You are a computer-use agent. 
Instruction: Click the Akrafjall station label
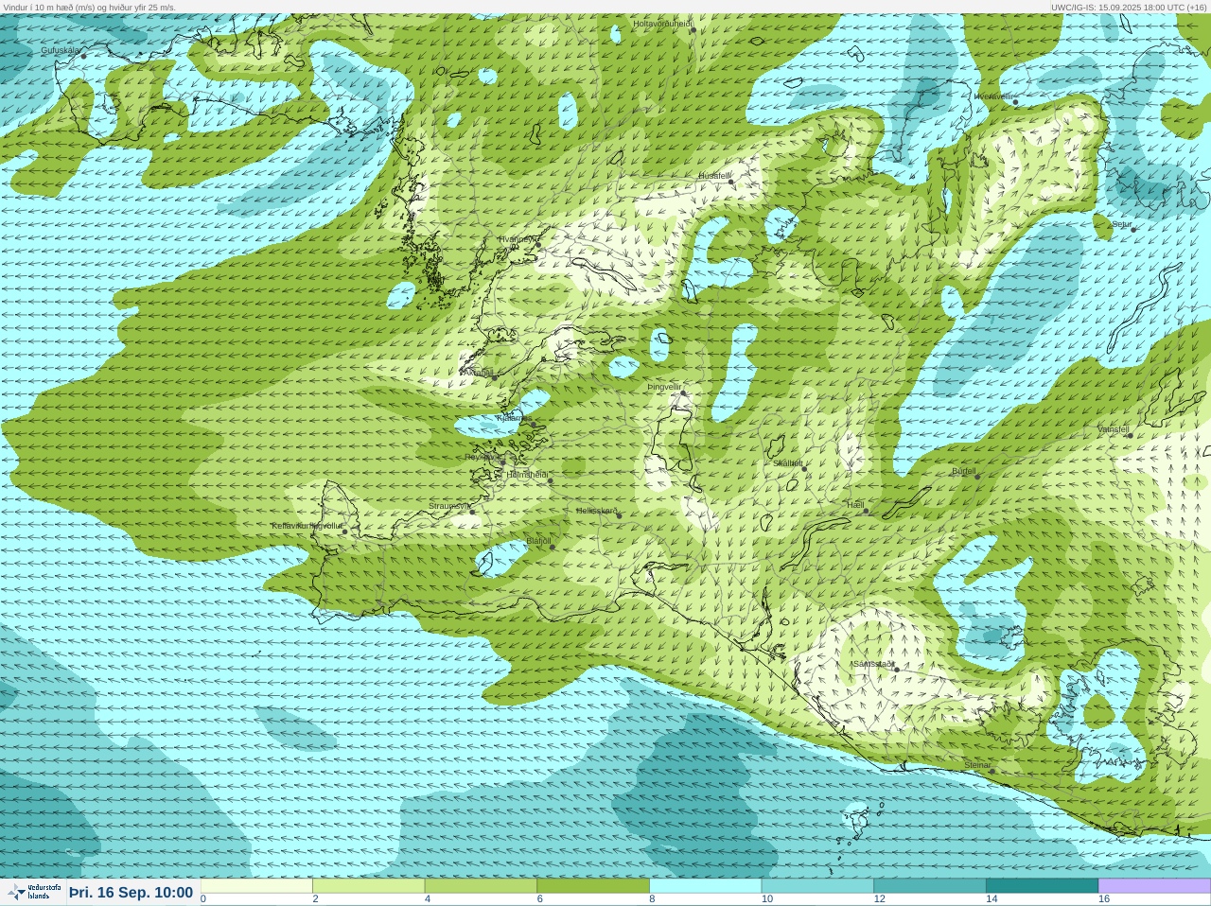(477, 373)
